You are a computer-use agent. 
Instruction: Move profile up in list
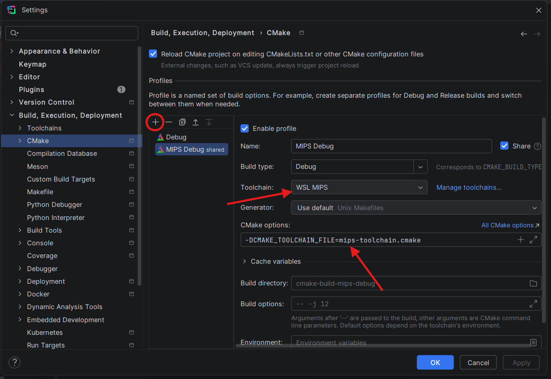click(x=196, y=122)
